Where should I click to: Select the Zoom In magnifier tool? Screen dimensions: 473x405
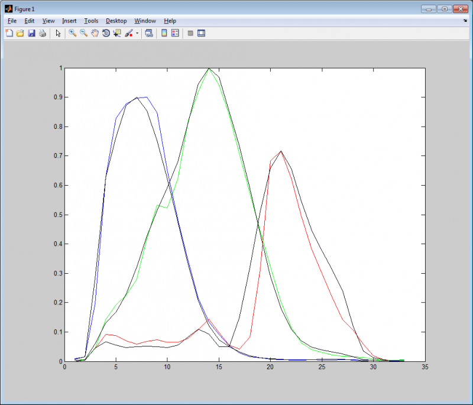point(72,33)
